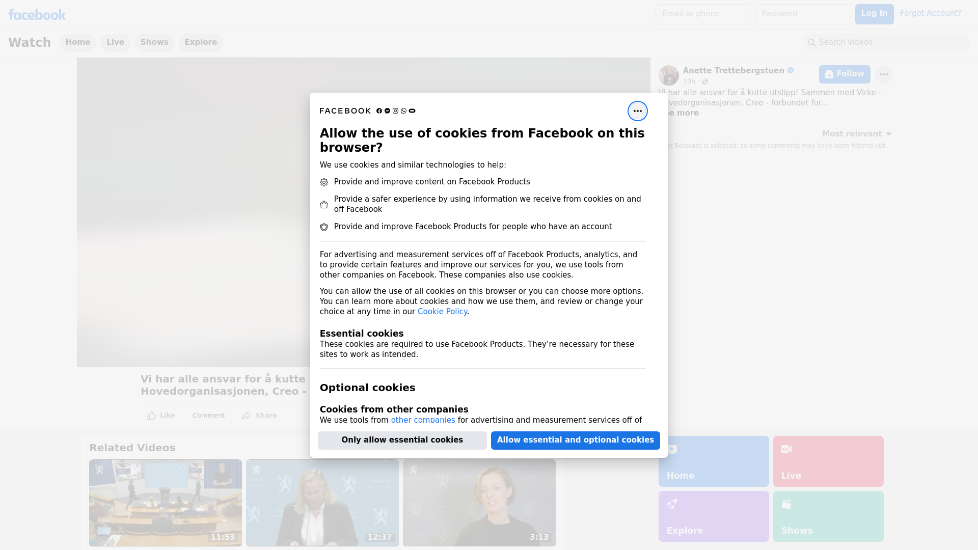Open post options three-dot menu

884,74
